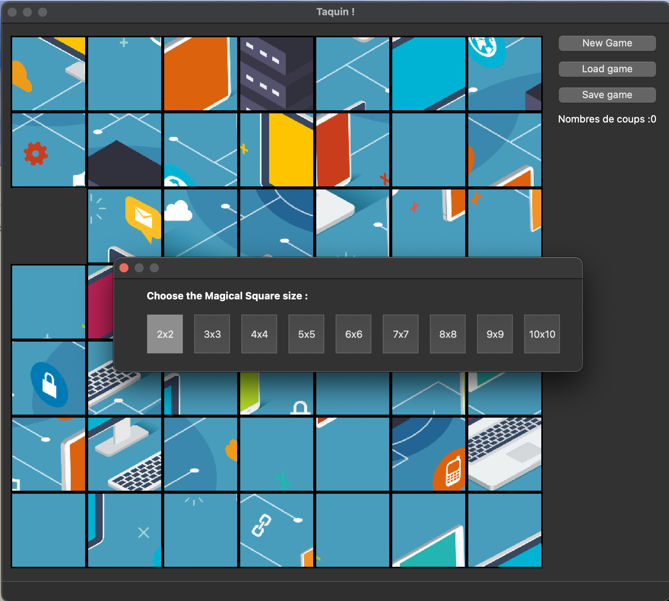Select the 2x2 square size

tap(165, 334)
